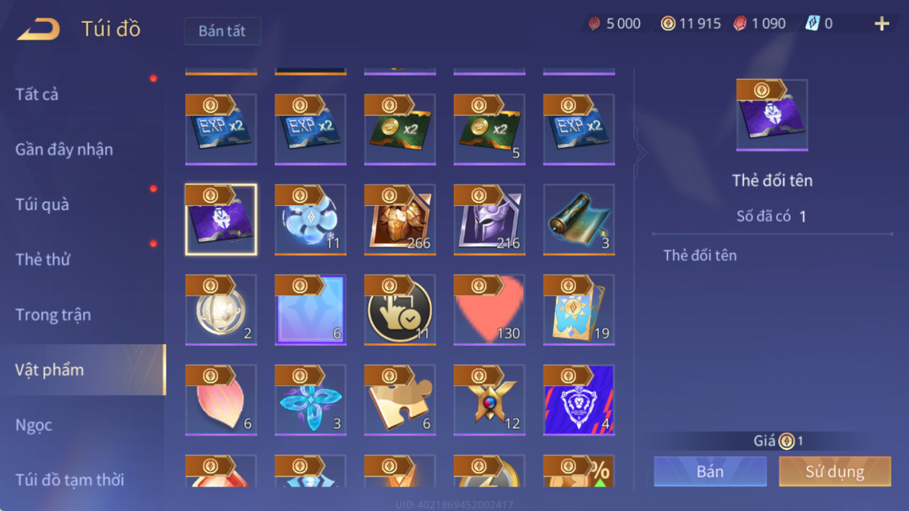909x511 pixels.
Task: Click the blue Bán button
Action: pos(710,471)
